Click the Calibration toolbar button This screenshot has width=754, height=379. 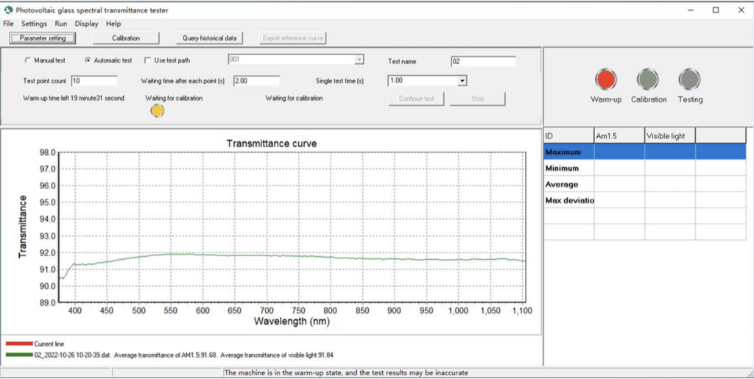pos(126,38)
